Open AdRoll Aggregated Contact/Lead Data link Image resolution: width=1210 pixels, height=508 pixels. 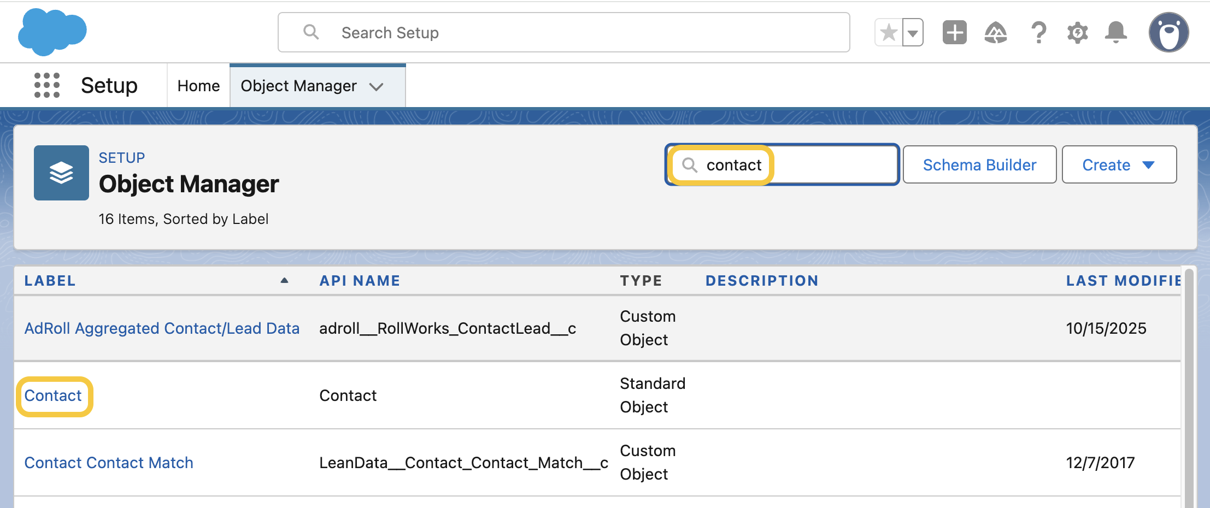click(162, 328)
